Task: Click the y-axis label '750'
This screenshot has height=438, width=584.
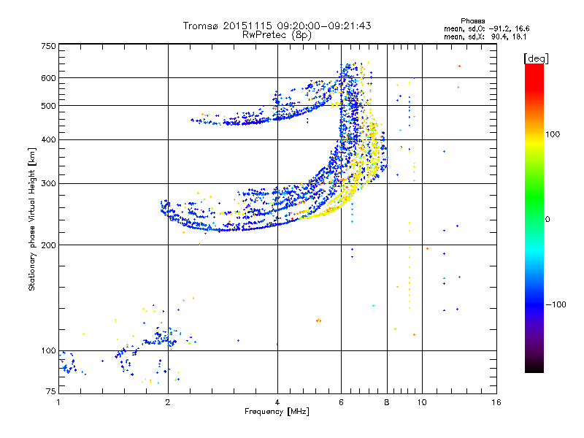Action: (49, 46)
